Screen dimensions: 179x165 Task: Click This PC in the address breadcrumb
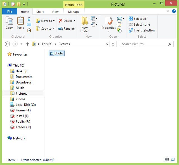pos(47,44)
